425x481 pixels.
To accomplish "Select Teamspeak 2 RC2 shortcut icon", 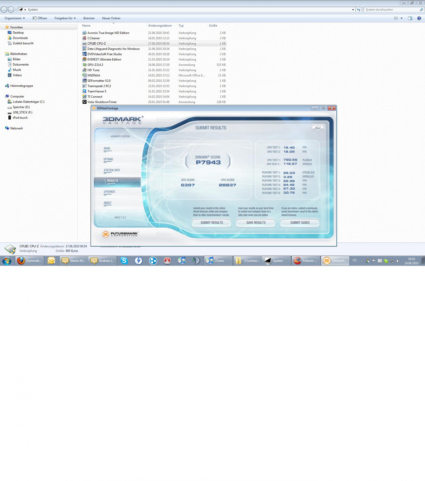I will click(85, 86).
